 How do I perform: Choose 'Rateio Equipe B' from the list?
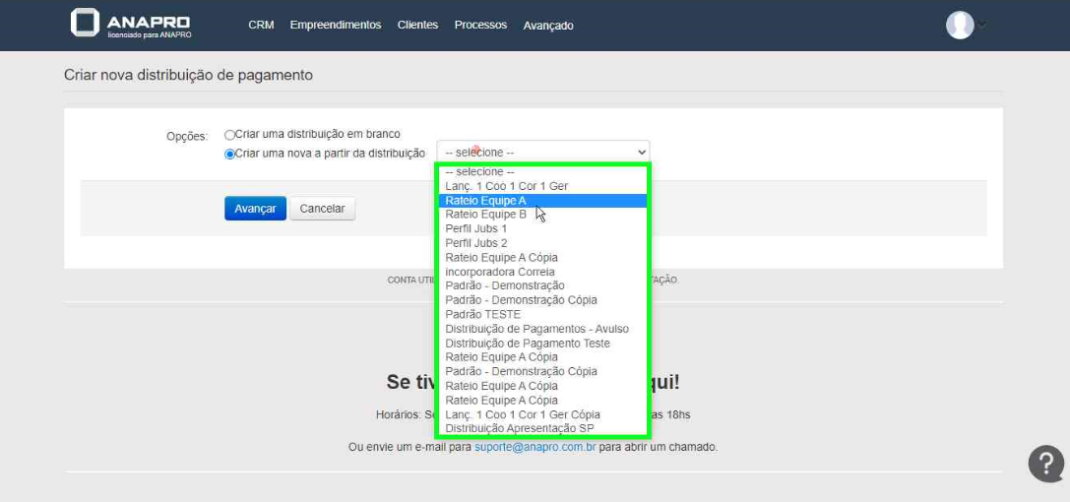pos(485,215)
